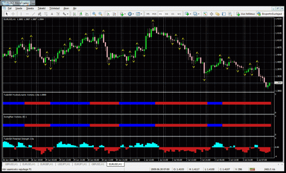Choose the trendline drawing tool
The height and width of the screenshot is (173, 286).
pyautogui.click(x=33, y=14)
